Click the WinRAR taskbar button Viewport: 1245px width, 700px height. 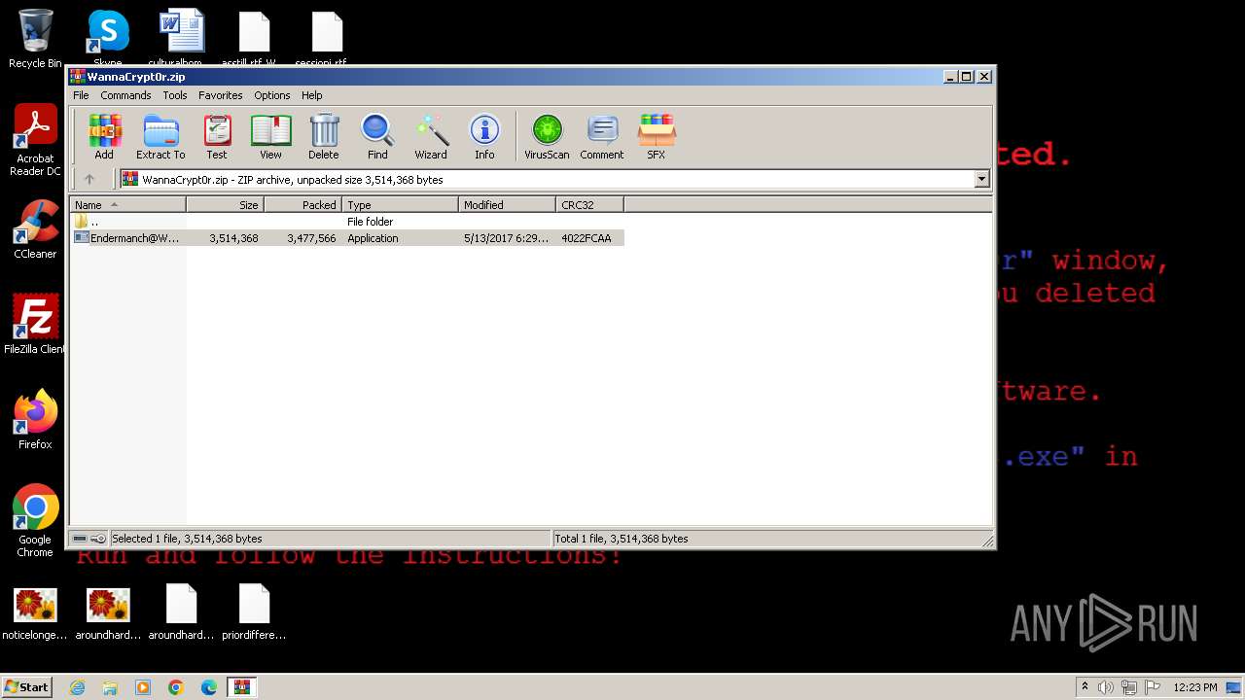point(241,687)
